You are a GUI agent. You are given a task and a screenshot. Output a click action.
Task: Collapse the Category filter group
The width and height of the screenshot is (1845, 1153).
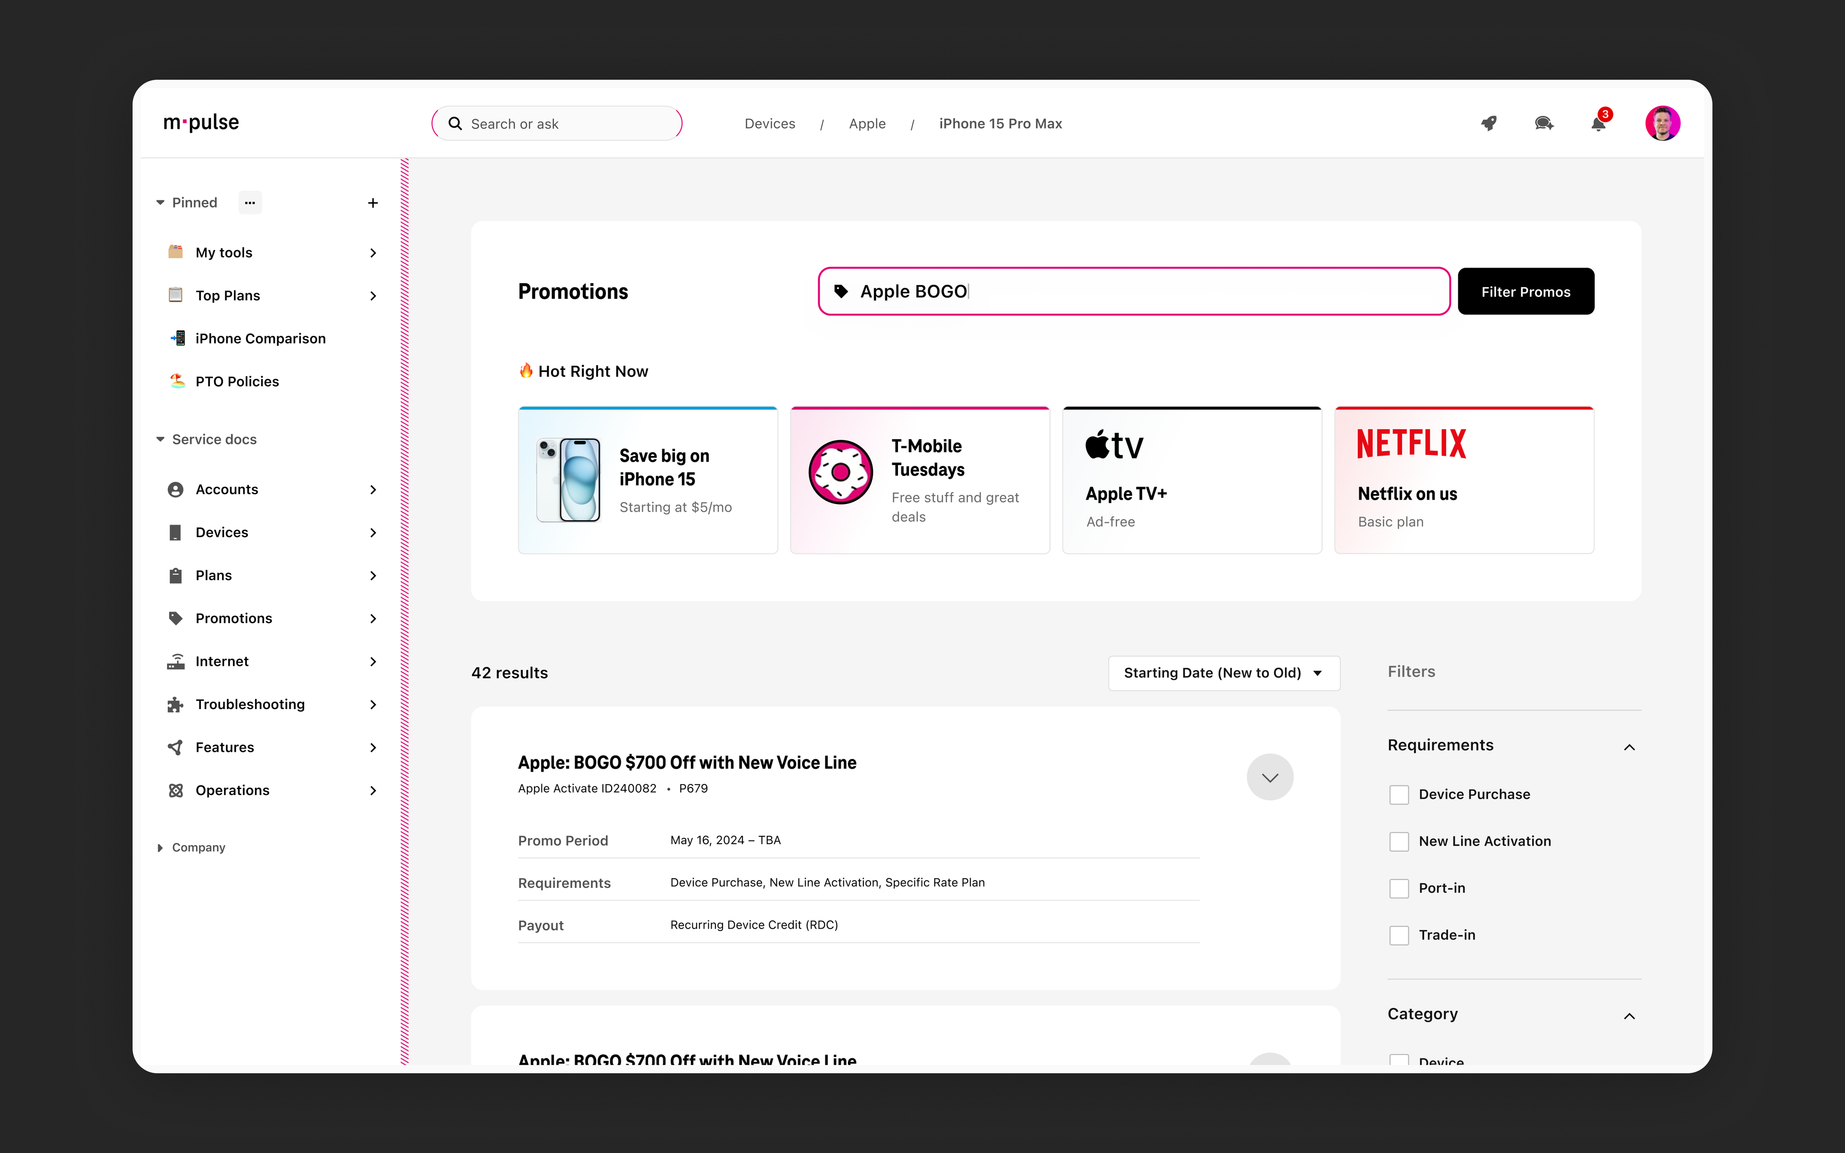[x=1629, y=1016]
